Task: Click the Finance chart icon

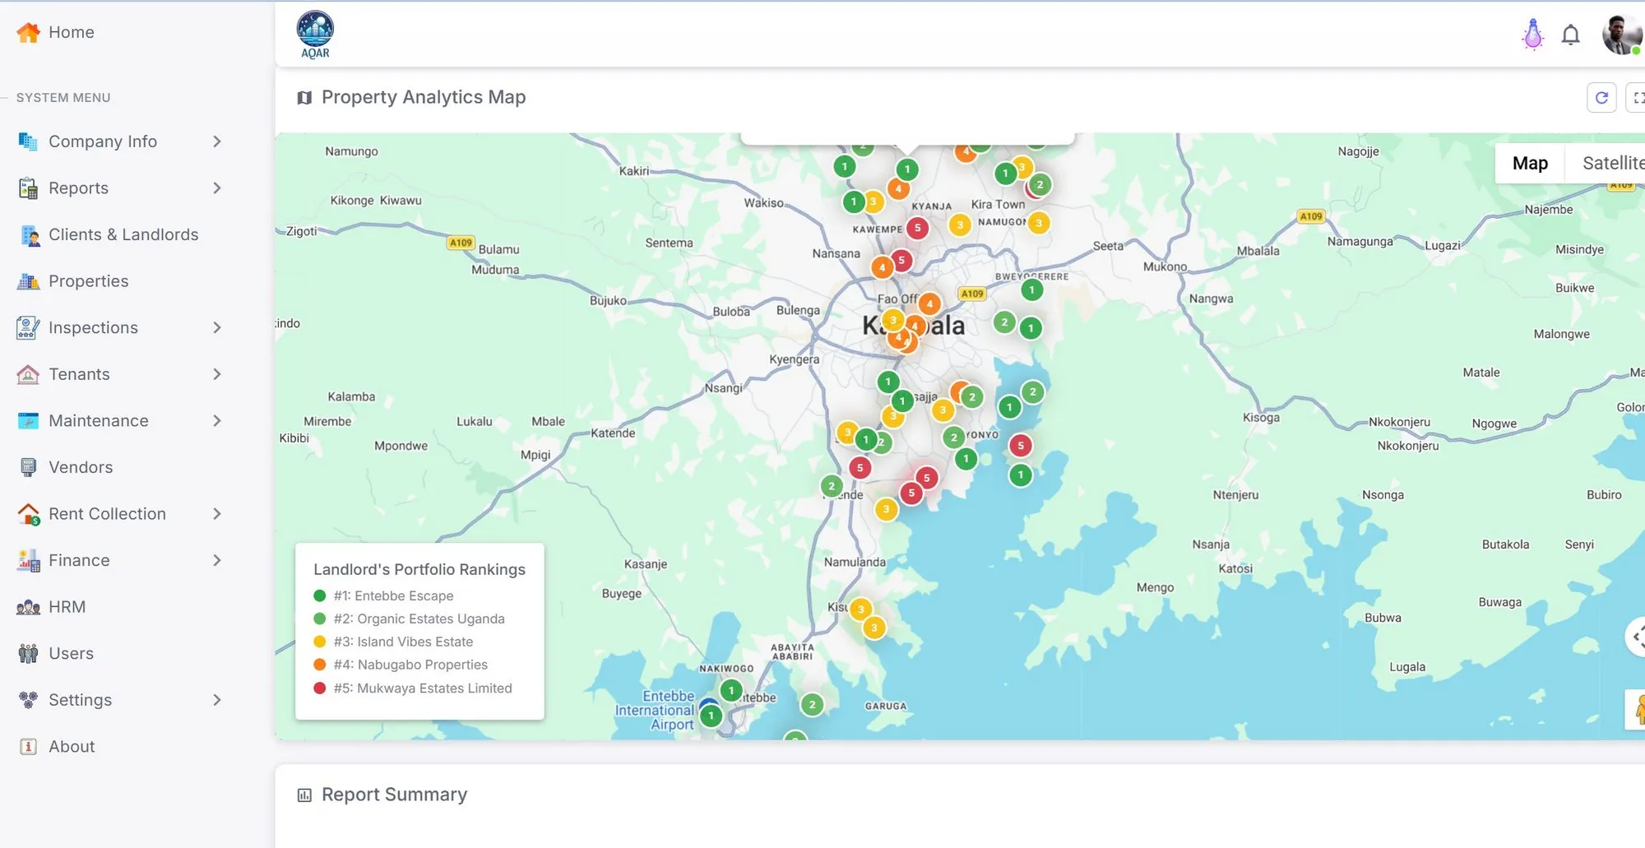Action: coord(28,561)
